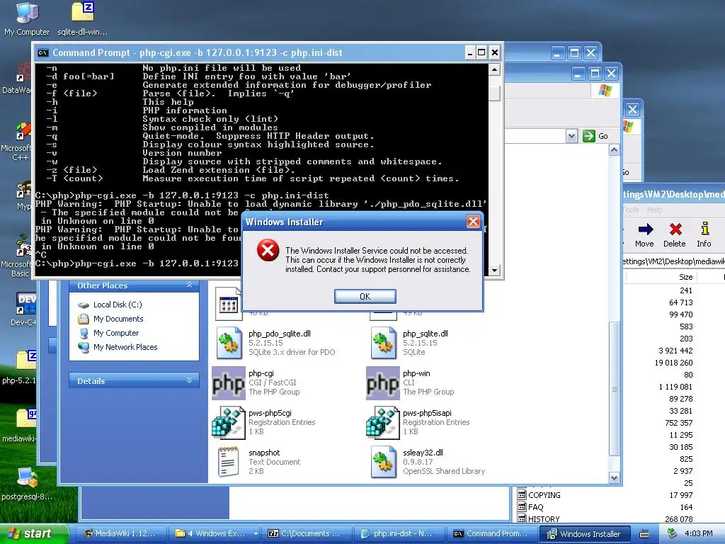Select the pws-php5cgi registry file icon

[x=229, y=422]
